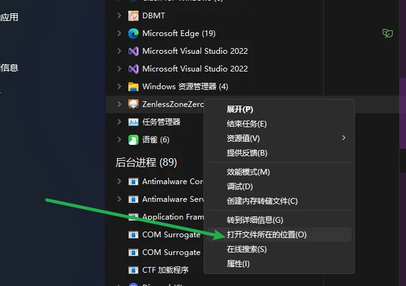Click the Windows 资源管理器 folder icon
The height and width of the screenshot is (286, 406).
click(x=133, y=87)
